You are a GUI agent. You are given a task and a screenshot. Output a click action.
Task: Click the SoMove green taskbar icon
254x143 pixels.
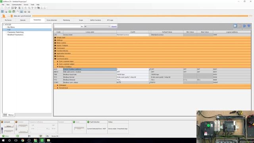pyautogui.click(x=42, y=140)
